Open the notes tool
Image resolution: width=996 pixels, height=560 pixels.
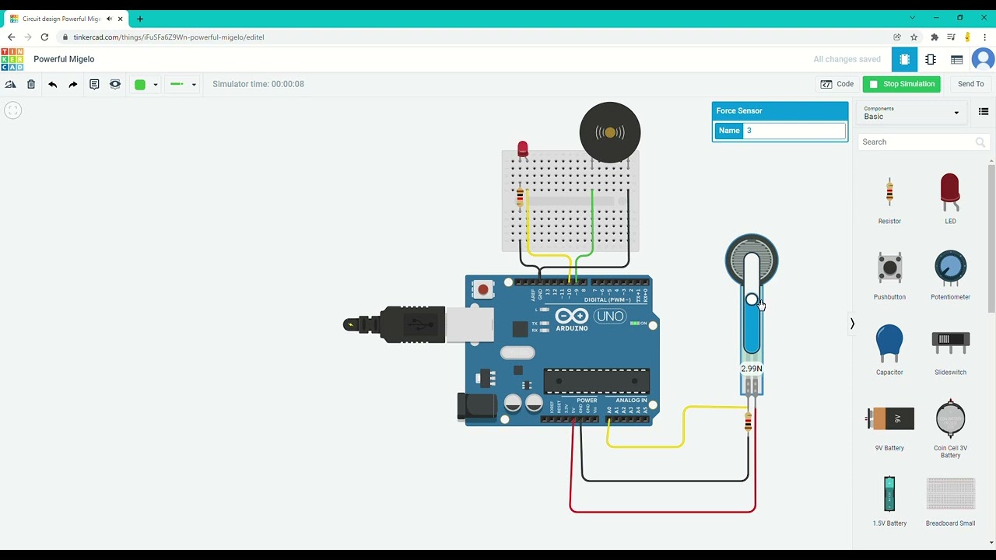94,84
